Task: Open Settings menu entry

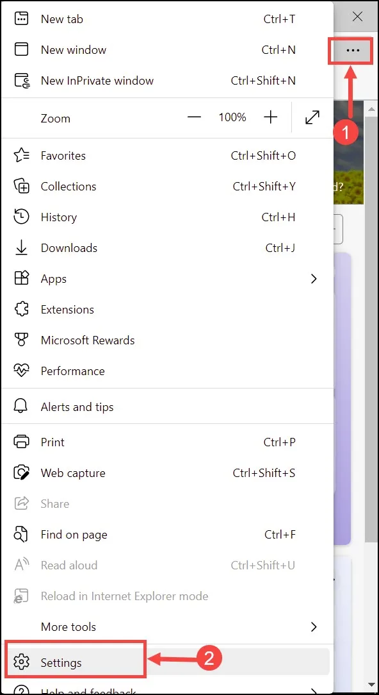Action: pyautogui.click(x=167, y=663)
